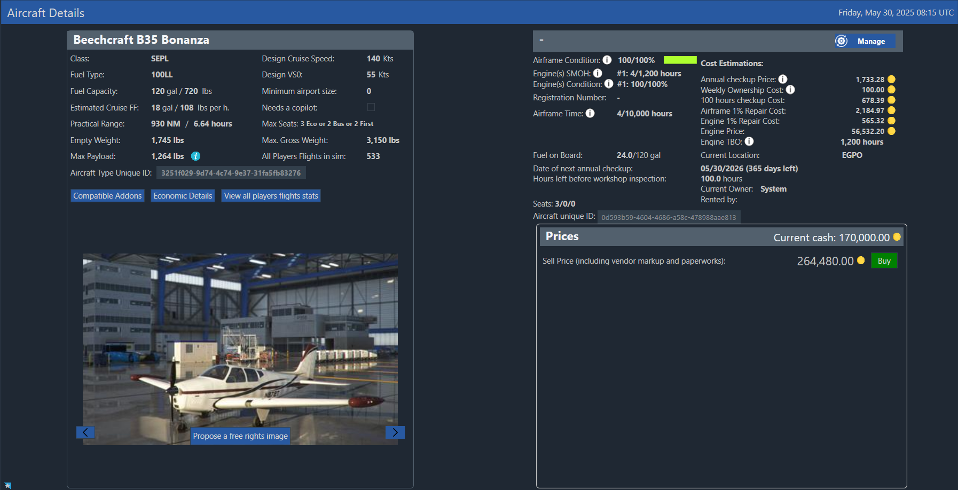Open Annual checkup Price info icon
958x490 pixels.
pos(783,79)
